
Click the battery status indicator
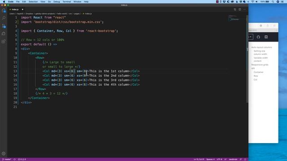pos(265,2)
